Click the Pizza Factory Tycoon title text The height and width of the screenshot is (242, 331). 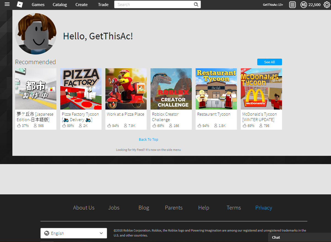click(80, 117)
